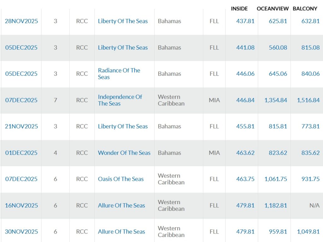The height and width of the screenshot is (242, 323).
Task: Open the Oasis Of The Seas link
Action: coord(120,179)
